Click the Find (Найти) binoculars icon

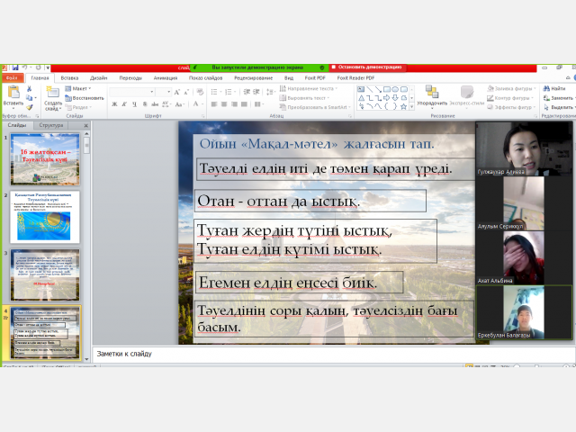click(546, 88)
